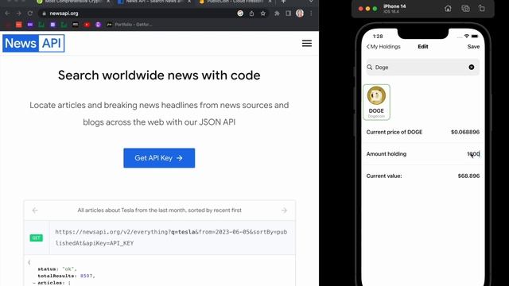Open the YouTube bookmark
This screenshot has height=286, width=509.
click(x=87, y=25)
